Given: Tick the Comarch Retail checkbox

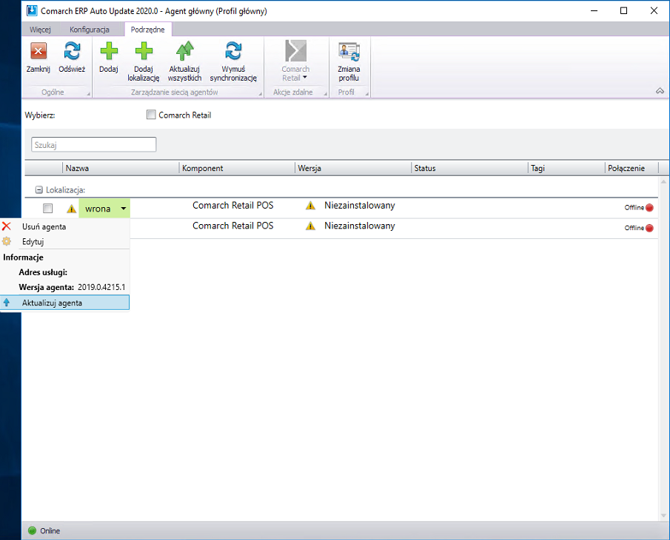Looking at the screenshot, I should coord(151,115).
